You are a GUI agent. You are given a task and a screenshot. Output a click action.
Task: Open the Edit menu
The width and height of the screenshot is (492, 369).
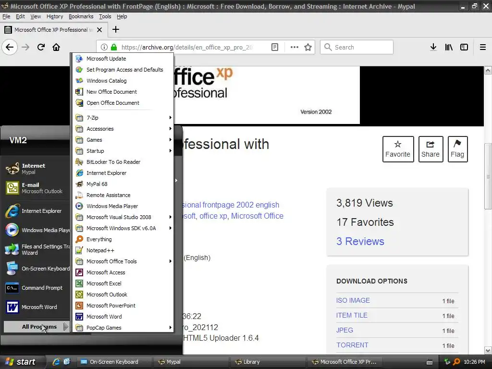[x=20, y=17]
